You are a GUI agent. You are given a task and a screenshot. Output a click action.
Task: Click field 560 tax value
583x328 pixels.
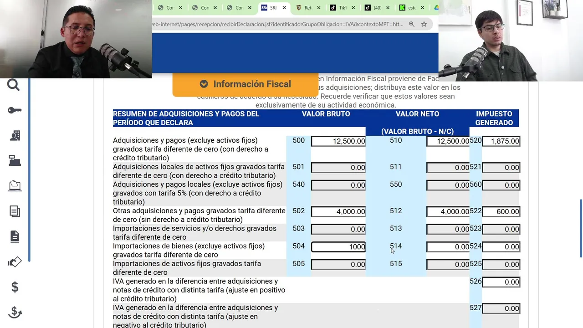501,185
